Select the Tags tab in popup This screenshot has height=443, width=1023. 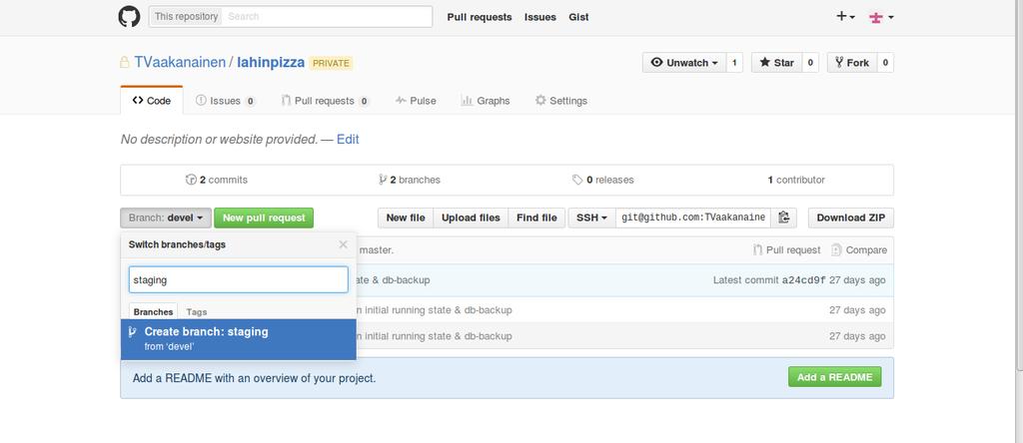pos(197,312)
